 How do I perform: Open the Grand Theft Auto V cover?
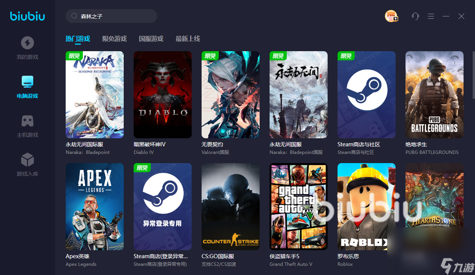[299, 207]
